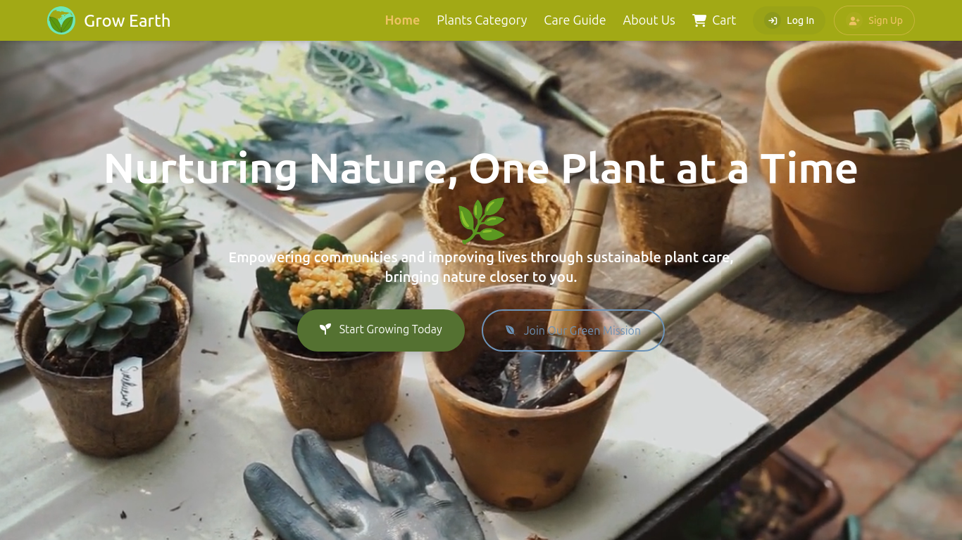Click the 'Nurturing Nature' hero headline
The height and width of the screenshot is (540, 962).
click(x=481, y=169)
